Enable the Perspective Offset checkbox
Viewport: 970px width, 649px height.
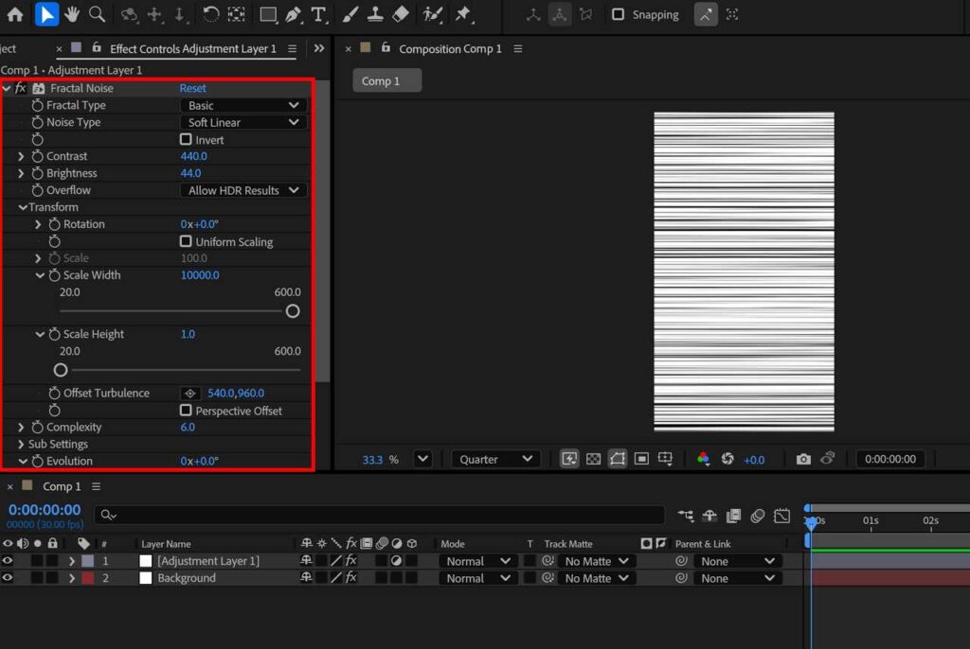point(186,411)
